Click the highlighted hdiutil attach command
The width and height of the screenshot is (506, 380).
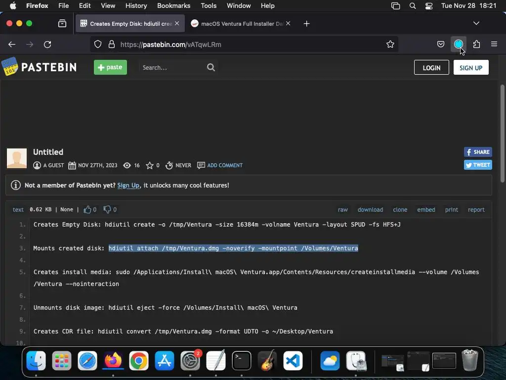tap(233, 248)
